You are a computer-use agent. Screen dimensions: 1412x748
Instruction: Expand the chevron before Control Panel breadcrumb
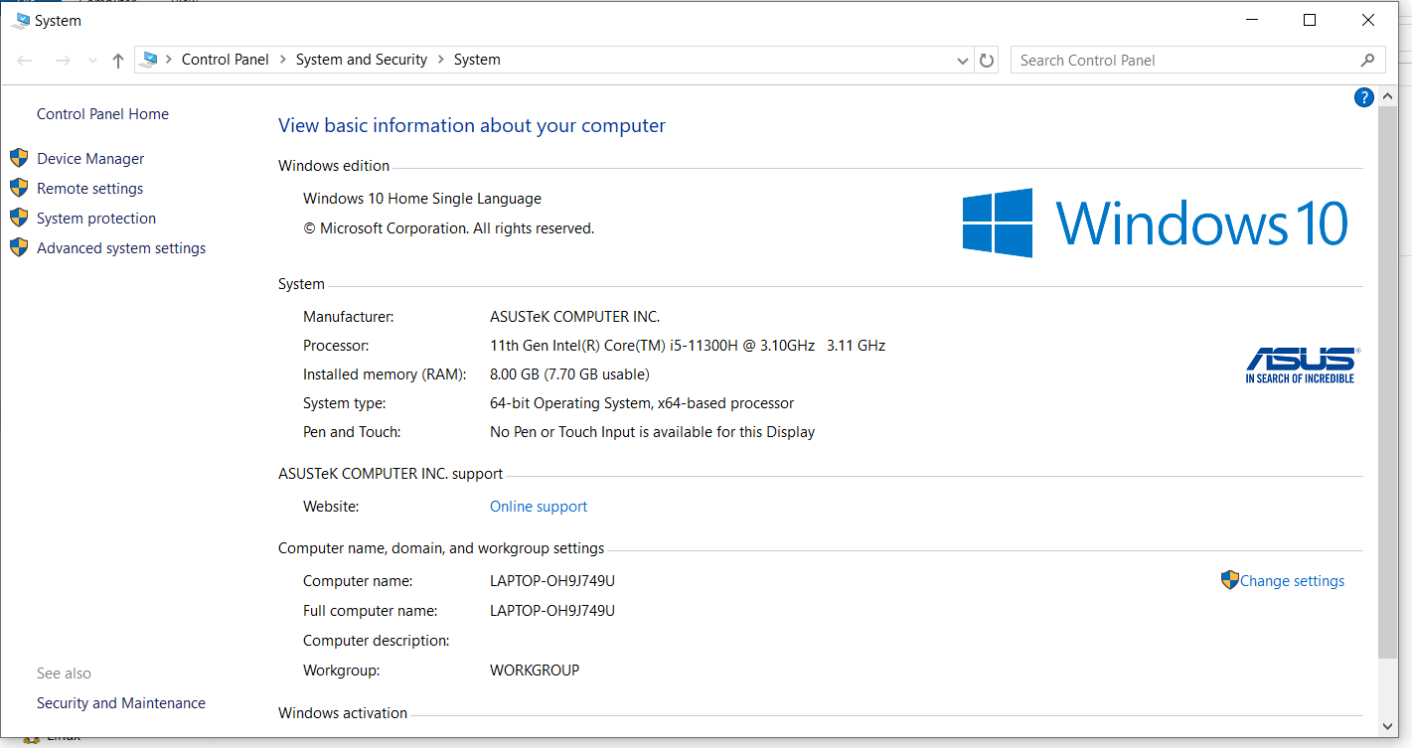click(x=170, y=60)
